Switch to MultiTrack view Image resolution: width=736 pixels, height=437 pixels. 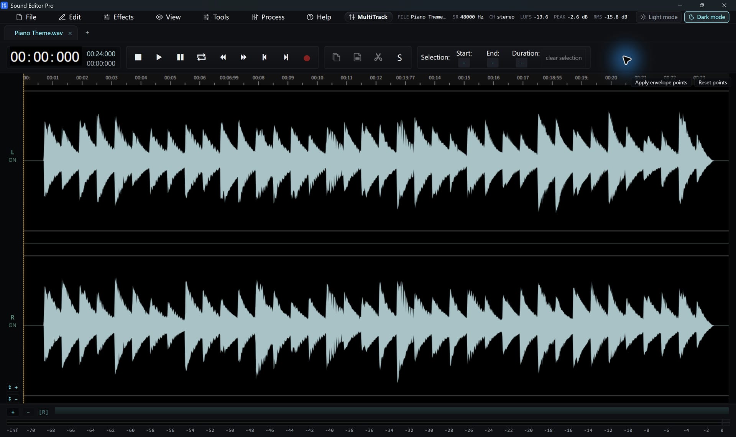(368, 17)
